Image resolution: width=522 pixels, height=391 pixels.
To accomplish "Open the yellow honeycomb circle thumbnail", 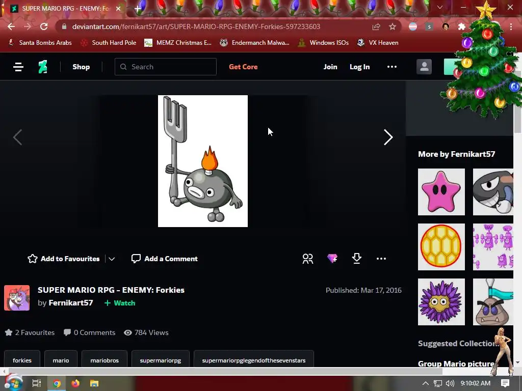I will tap(441, 247).
